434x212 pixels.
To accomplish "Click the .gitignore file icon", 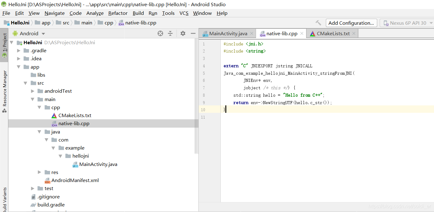I will [x=33, y=197].
